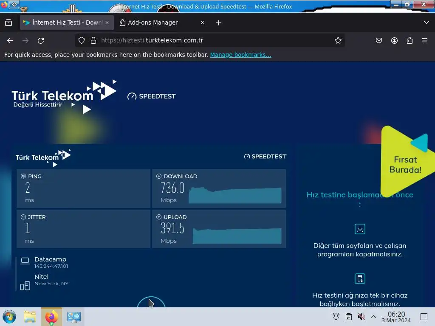Open the clipboard tray icon

coord(349,317)
